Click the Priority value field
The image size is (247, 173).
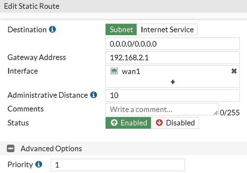pyautogui.click(x=117, y=165)
